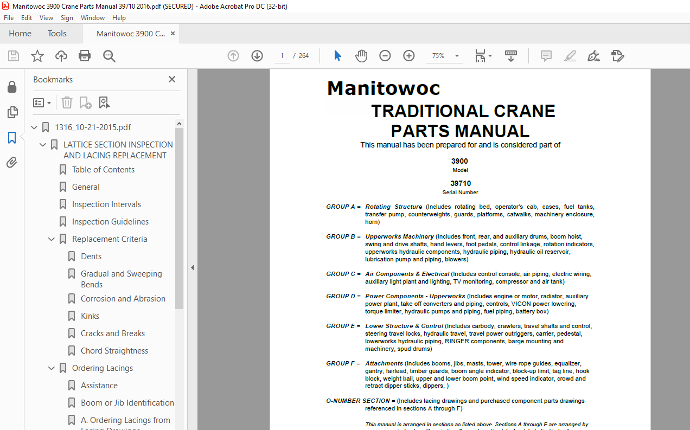This screenshot has width=690, height=430.
Task: Open Boom or Jib Identification bookmark
Action: click(x=127, y=403)
